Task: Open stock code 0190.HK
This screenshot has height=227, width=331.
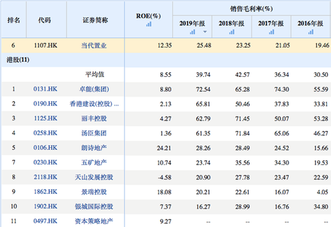Action: (45, 104)
